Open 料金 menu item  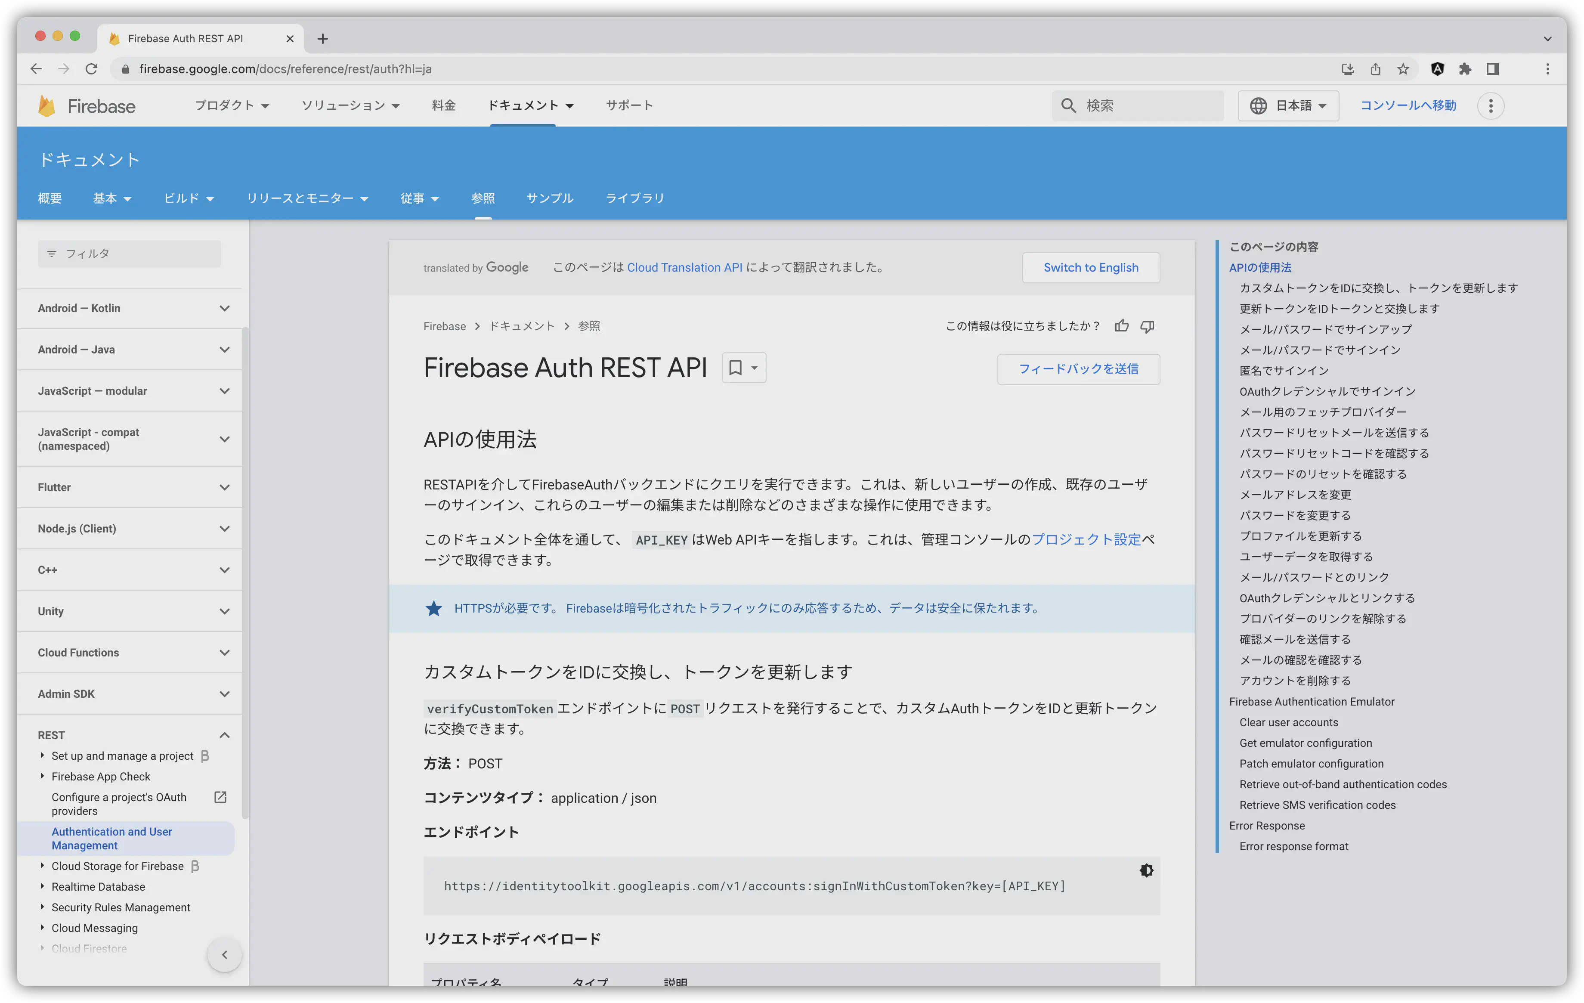pyautogui.click(x=443, y=105)
